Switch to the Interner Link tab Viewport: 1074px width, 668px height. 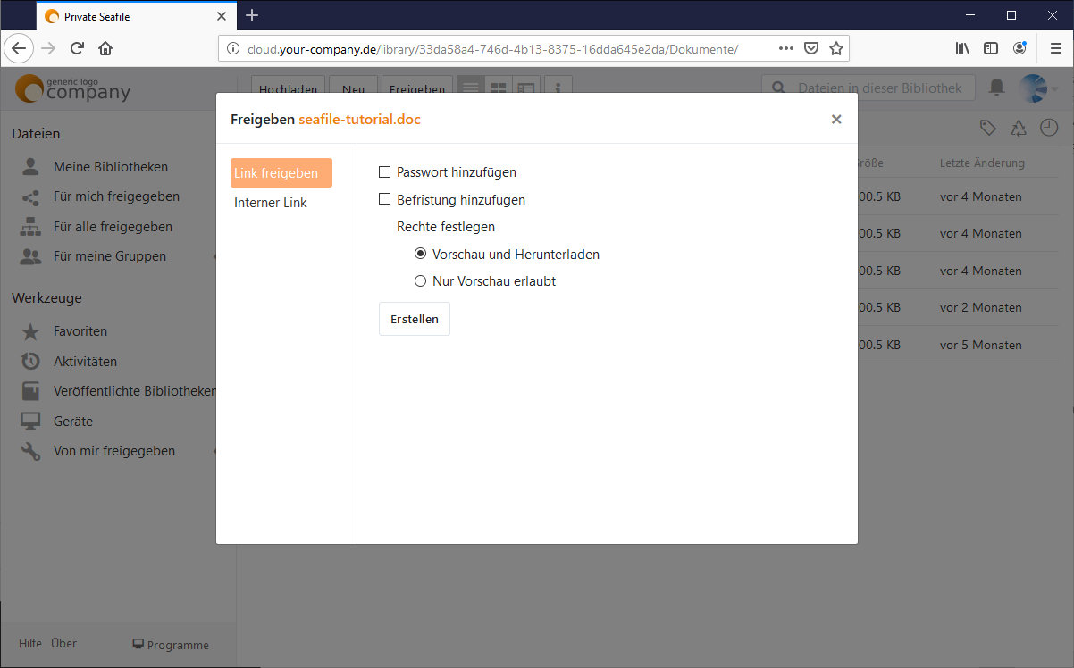[x=271, y=203]
